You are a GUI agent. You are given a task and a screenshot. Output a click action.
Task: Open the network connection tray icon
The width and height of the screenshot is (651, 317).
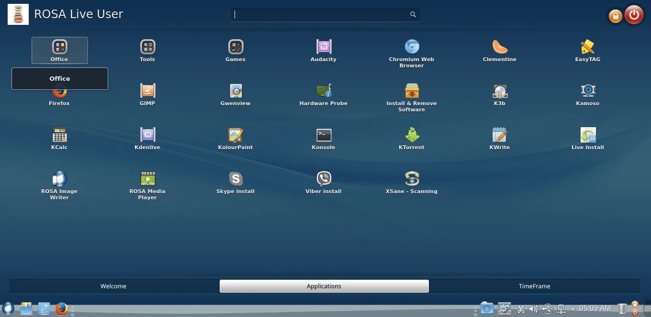pos(561,309)
